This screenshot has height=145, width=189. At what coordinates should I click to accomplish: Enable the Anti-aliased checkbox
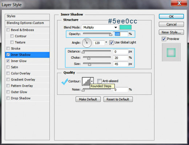pos(99,81)
